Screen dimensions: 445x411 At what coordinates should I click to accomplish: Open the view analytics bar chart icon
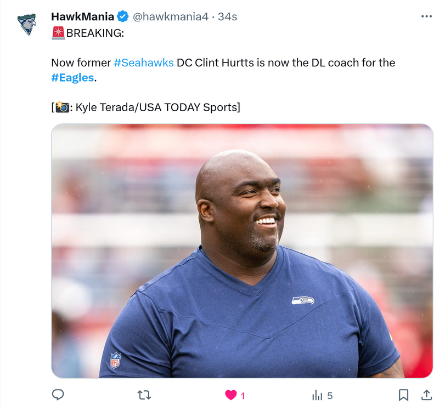(x=317, y=395)
